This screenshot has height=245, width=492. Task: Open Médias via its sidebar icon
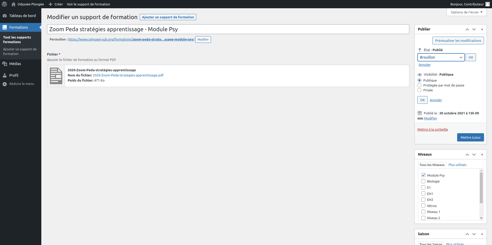click(5, 64)
